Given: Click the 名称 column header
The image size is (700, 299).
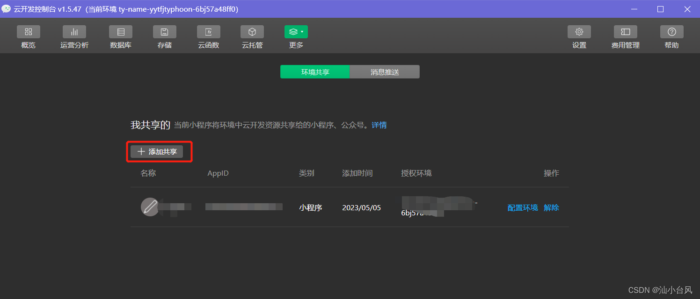Looking at the screenshot, I should pos(148,173).
